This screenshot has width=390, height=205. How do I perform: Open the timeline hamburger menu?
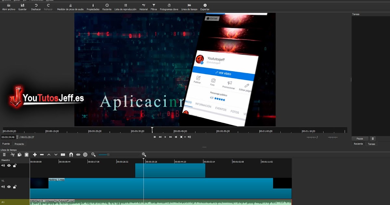[4, 155]
